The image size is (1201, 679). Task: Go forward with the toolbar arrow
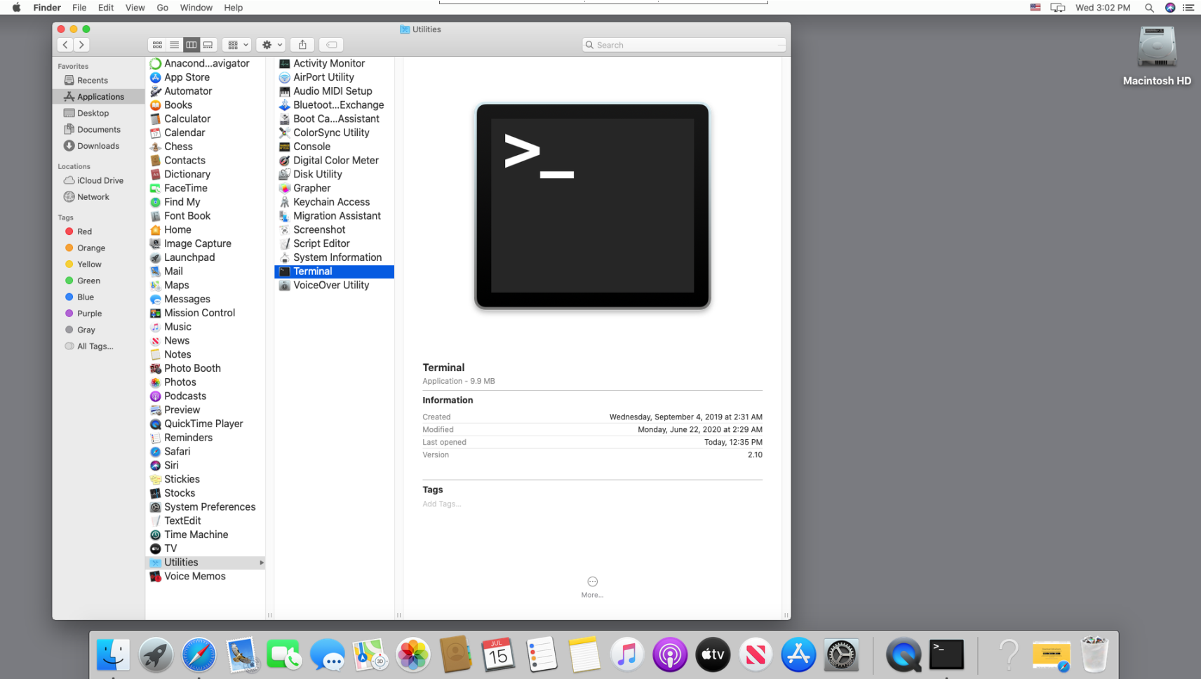(x=81, y=45)
